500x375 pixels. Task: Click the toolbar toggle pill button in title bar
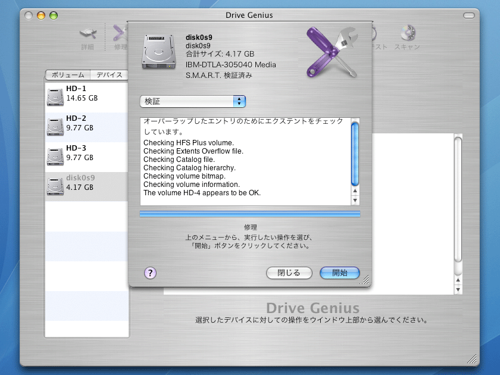[469, 15]
